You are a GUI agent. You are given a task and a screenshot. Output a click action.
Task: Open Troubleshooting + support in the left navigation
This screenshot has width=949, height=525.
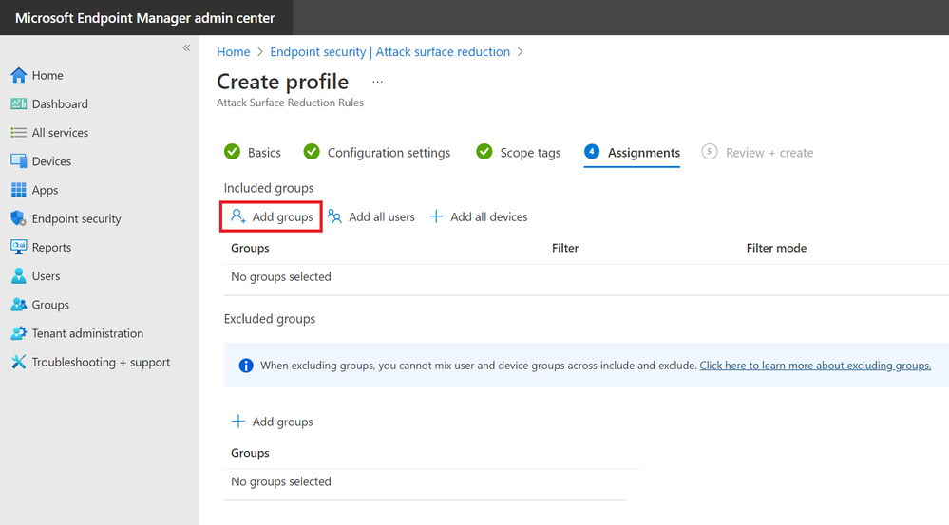click(x=101, y=363)
